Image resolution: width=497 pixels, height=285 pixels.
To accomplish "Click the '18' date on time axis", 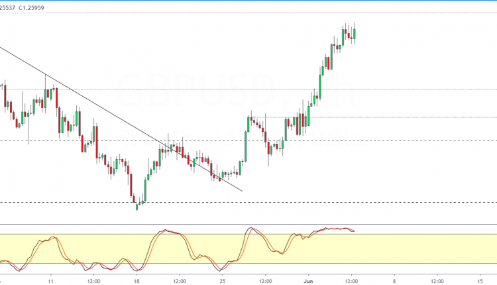I will [x=137, y=280].
